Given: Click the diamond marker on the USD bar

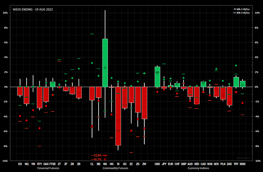Looking at the screenshot, I should pos(157,73).
